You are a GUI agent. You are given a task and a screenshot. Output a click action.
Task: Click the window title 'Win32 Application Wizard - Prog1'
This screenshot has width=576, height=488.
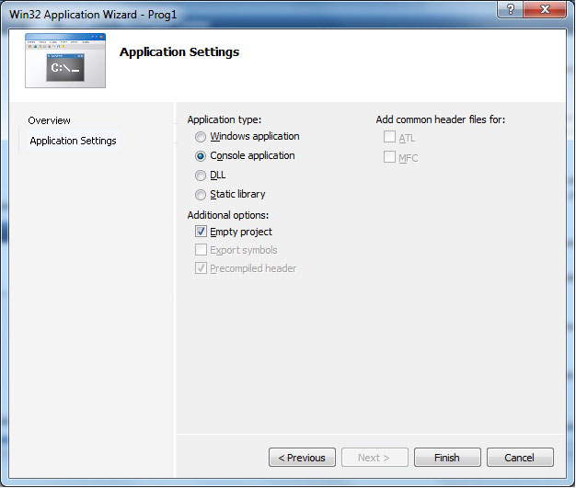[93, 15]
